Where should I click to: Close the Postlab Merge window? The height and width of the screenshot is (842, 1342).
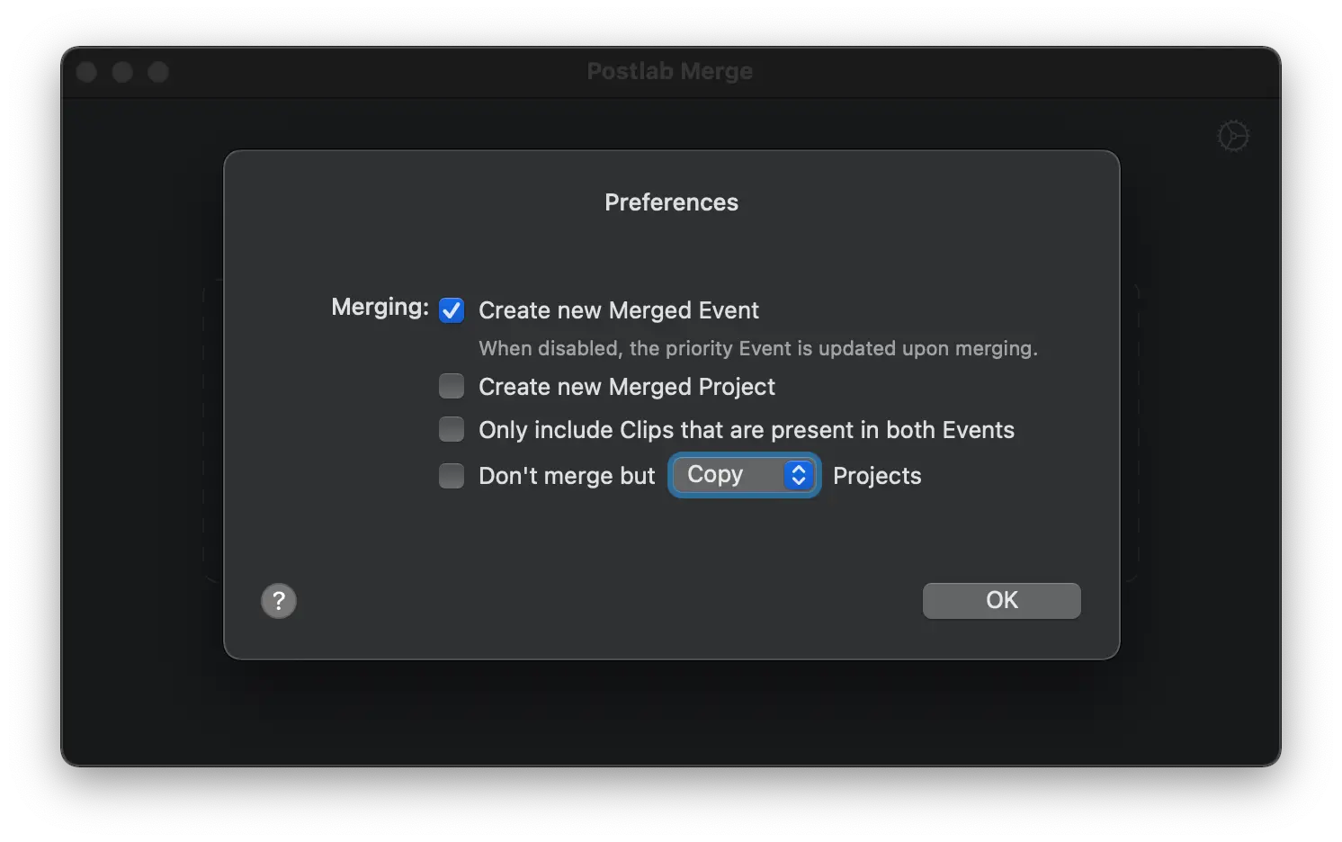pyautogui.click(x=87, y=72)
